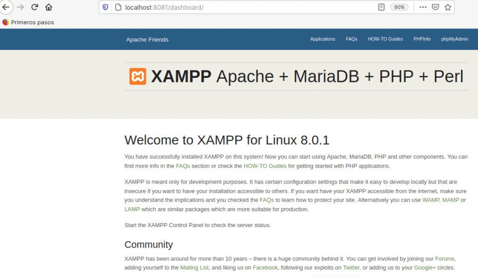Open the Applications navigation item
Image resolution: width=478 pixels, height=277 pixels.
pyautogui.click(x=323, y=39)
